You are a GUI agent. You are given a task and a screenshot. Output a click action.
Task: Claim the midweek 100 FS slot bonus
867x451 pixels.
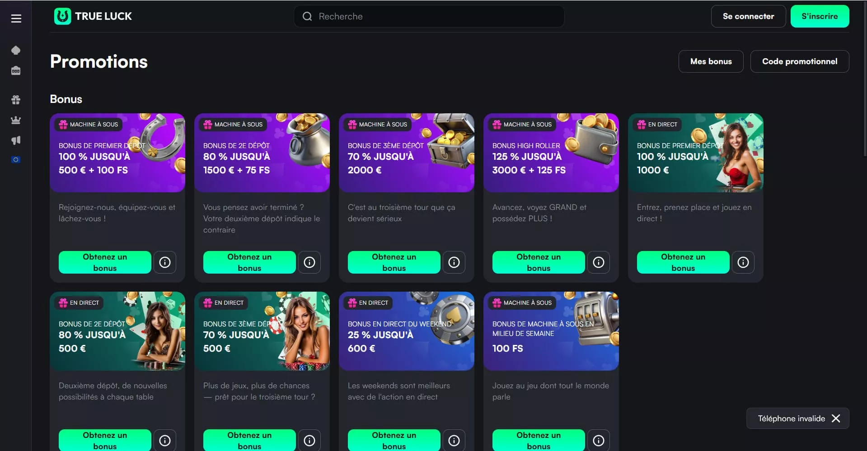539,440
